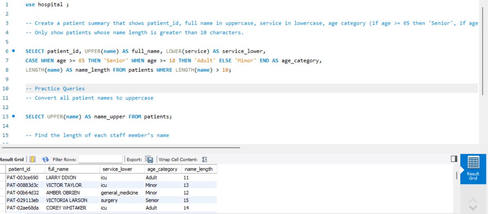Click the export recordset to file icon

149,159
